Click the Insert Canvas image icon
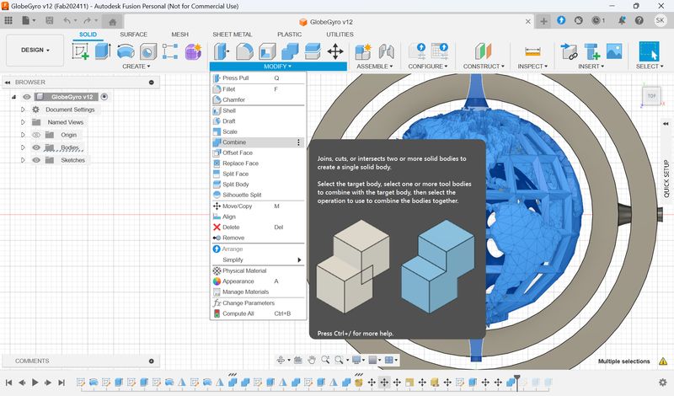674x396 pixels. coord(614,51)
